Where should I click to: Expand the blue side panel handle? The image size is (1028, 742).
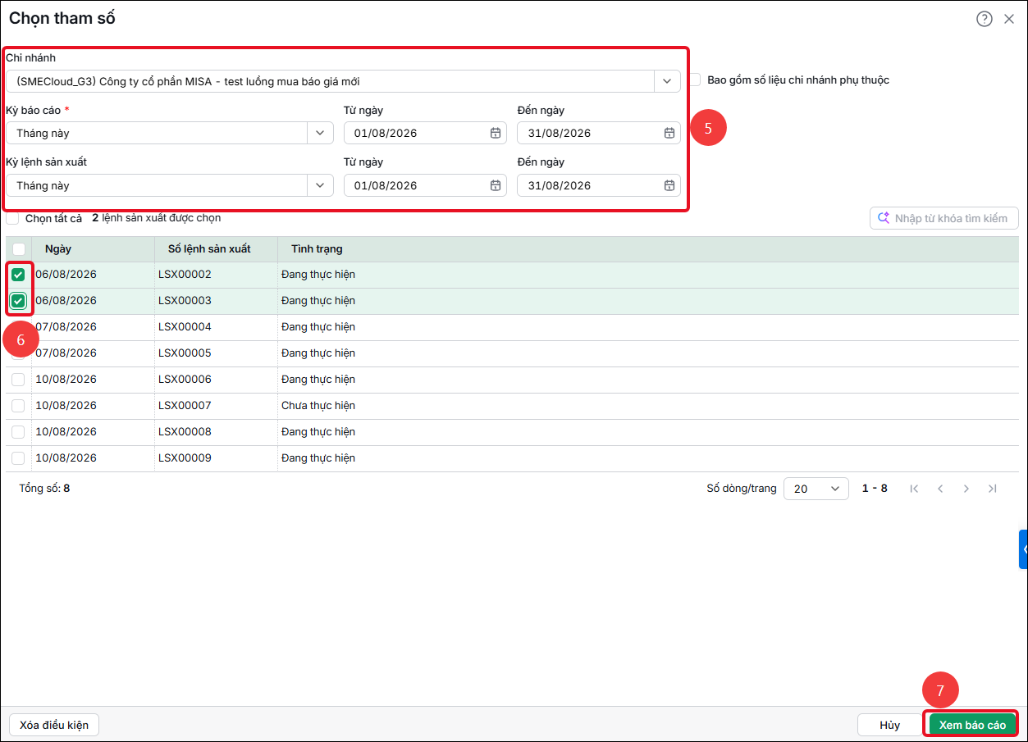pyautogui.click(x=1024, y=549)
